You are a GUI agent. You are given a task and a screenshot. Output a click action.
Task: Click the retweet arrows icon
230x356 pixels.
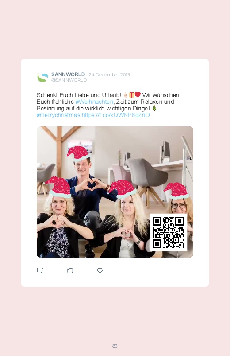(70, 270)
